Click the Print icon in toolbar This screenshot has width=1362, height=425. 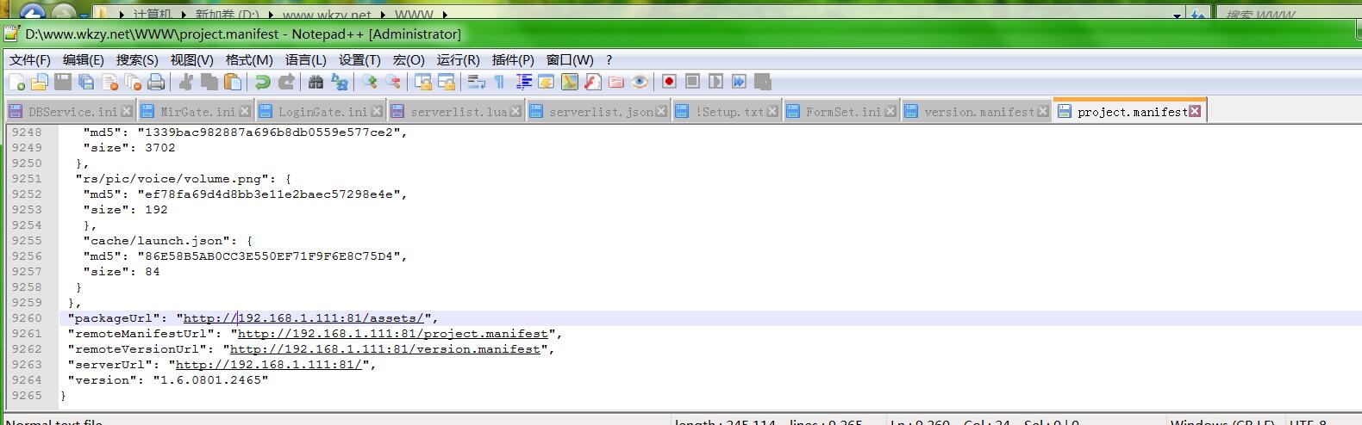point(156,82)
